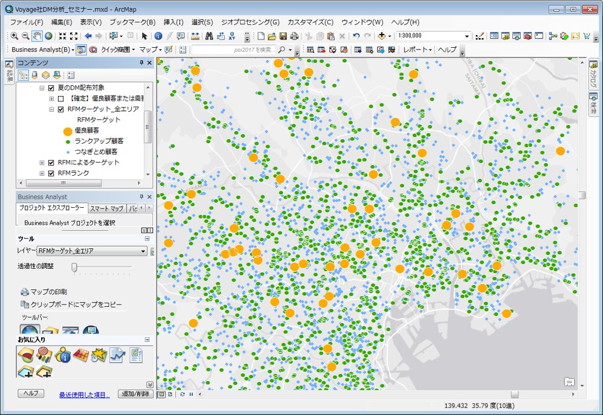Image resolution: width=603 pixels, height=415 pixels.
Task: Go back to previous extent arrow
Action: (88, 36)
